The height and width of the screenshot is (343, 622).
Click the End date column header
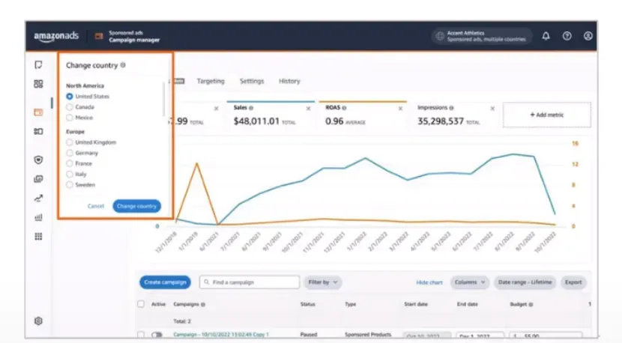click(x=468, y=304)
